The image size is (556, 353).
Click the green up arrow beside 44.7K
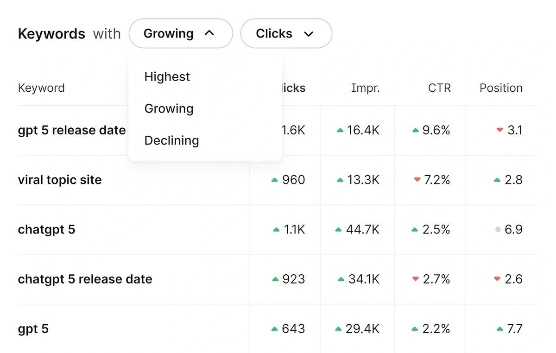click(338, 230)
